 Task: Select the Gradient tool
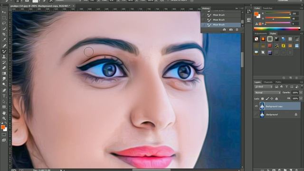(4, 73)
